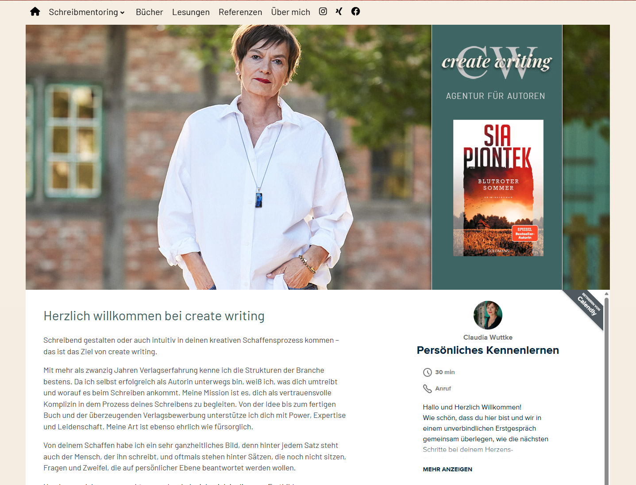The width and height of the screenshot is (636, 485).
Task: Open the Xing profile icon
Action: tap(339, 11)
